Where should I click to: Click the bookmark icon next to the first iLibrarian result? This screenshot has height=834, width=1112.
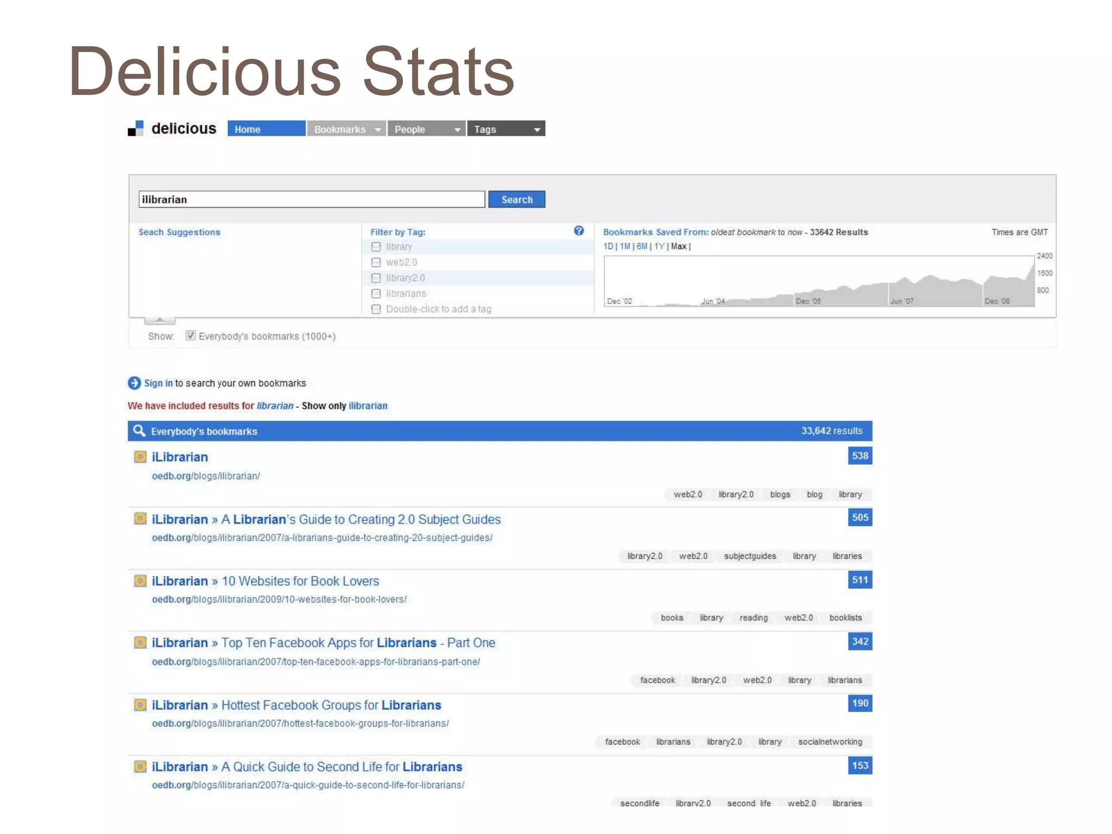(x=140, y=457)
